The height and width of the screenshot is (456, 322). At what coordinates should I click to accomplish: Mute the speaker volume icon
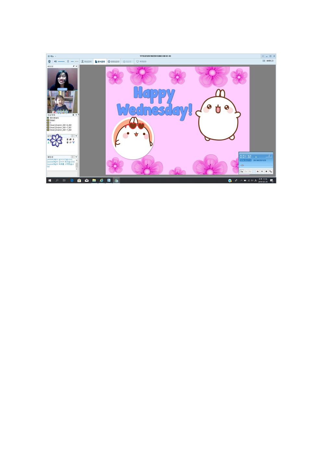(55, 61)
